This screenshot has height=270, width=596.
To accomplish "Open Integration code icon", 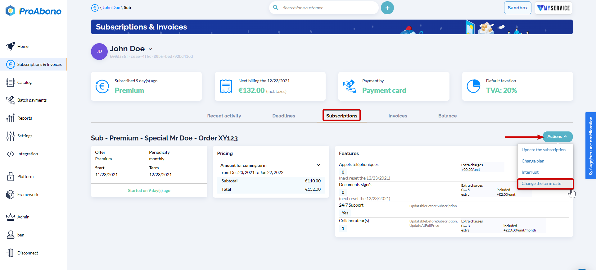I will 10,154.
